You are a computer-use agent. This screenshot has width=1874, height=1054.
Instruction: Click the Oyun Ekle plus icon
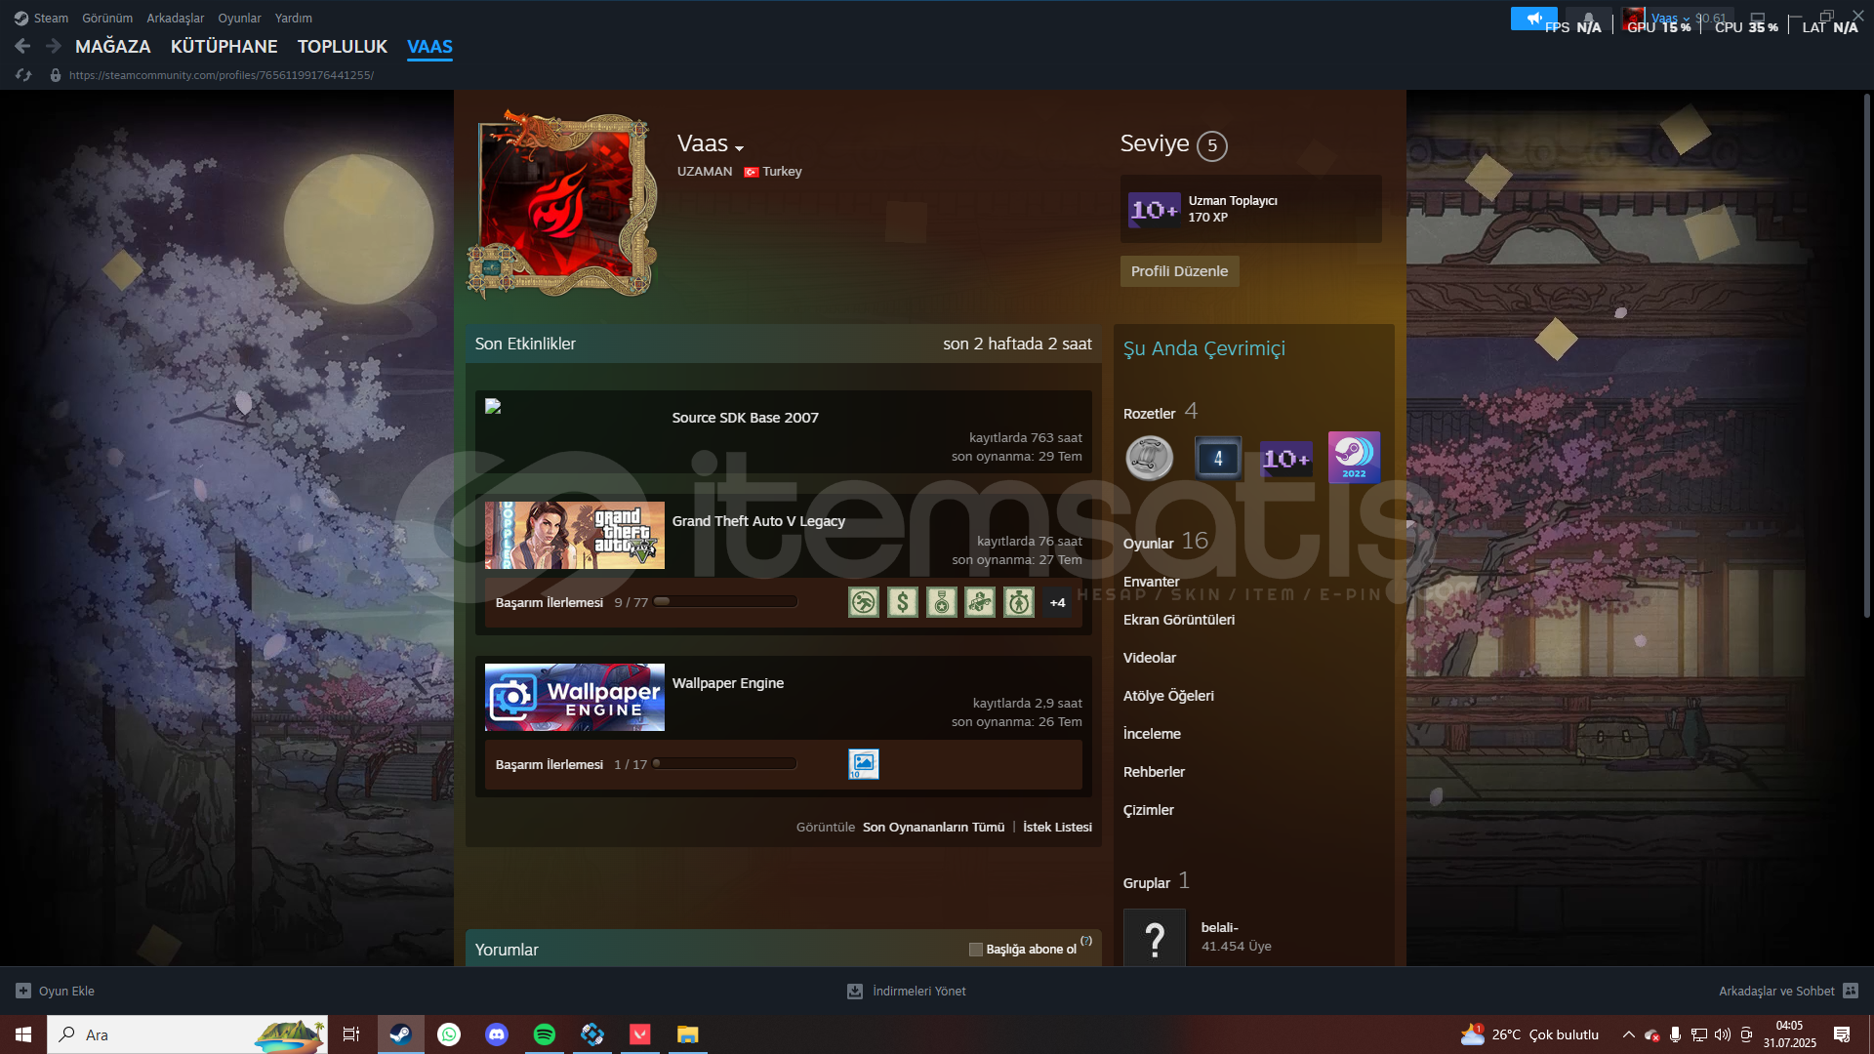point(23,991)
